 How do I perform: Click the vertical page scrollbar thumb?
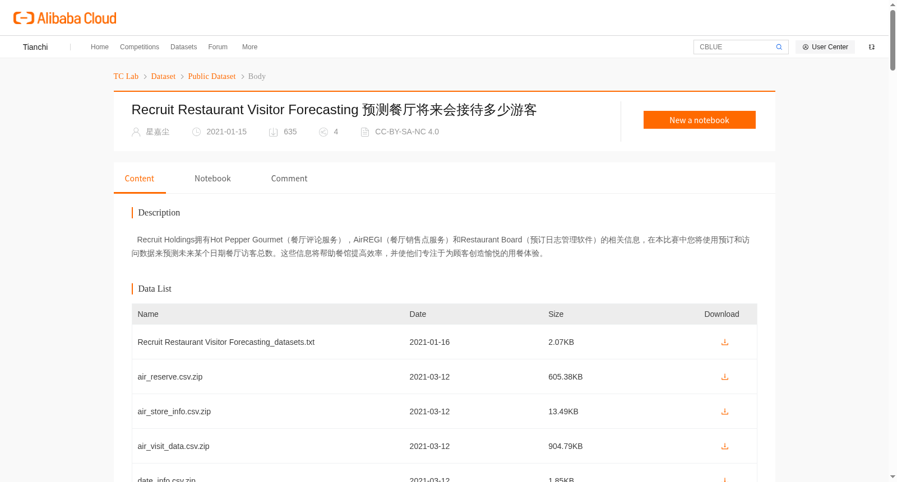tap(893, 40)
